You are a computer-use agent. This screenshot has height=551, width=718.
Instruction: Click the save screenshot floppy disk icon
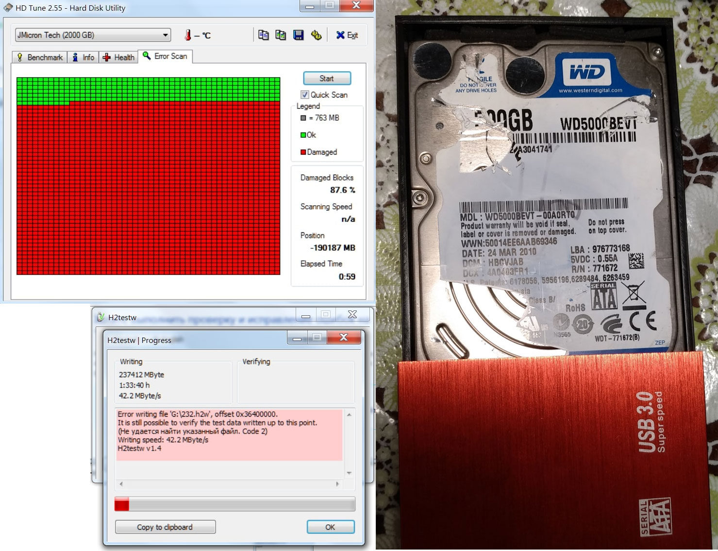pyautogui.click(x=299, y=35)
